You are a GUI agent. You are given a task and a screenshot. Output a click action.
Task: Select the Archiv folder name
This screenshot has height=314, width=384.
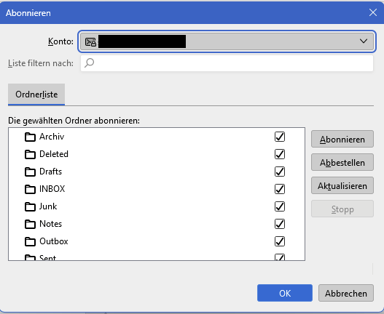pos(52,137)
